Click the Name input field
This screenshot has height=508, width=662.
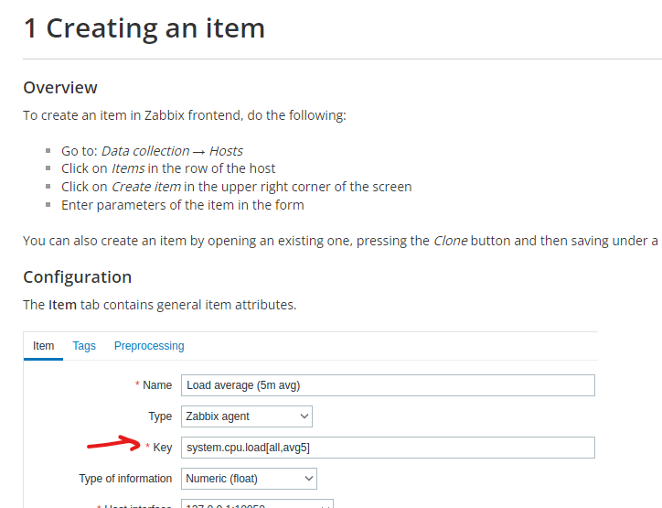tap(388, 385)
